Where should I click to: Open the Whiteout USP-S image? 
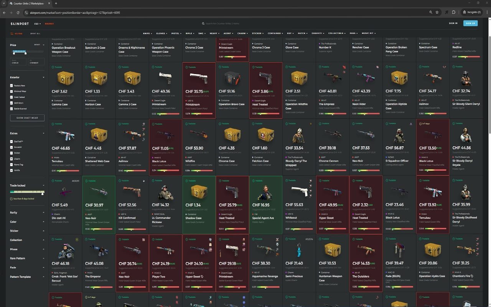click(x=299, y=191)
